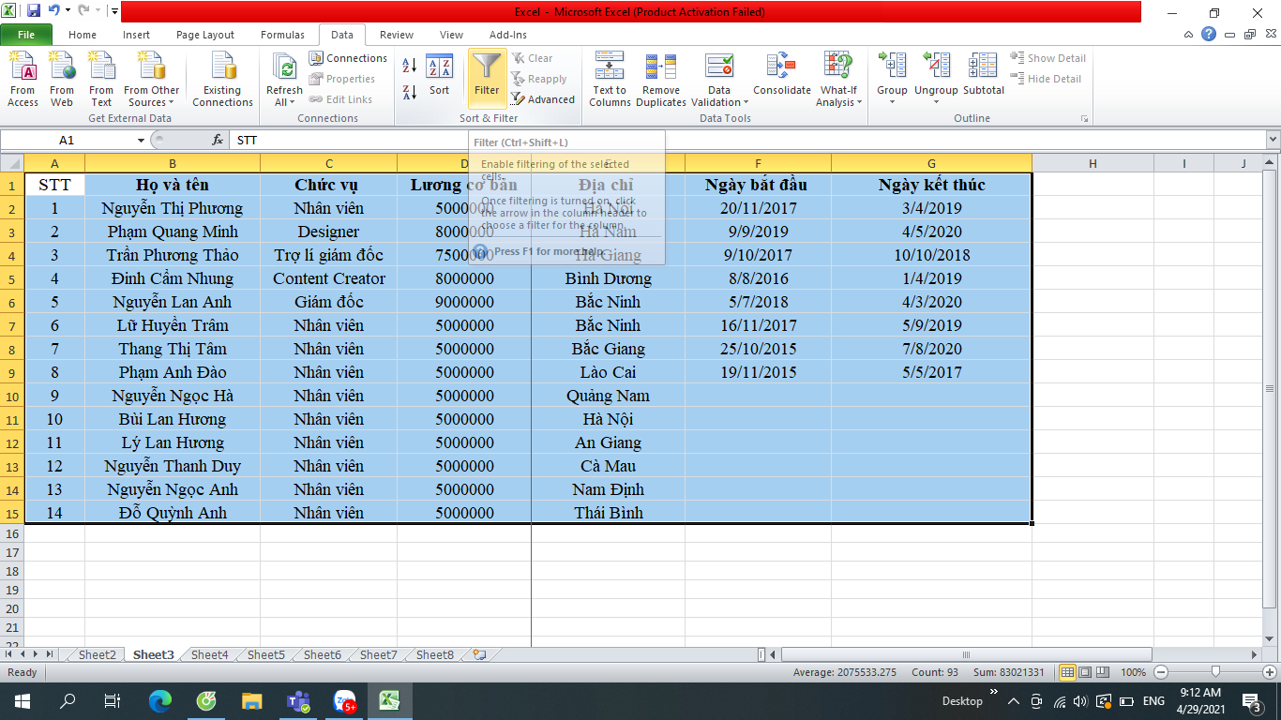
Task: Switch to Normal view button
Action: tap(1067, 672)
